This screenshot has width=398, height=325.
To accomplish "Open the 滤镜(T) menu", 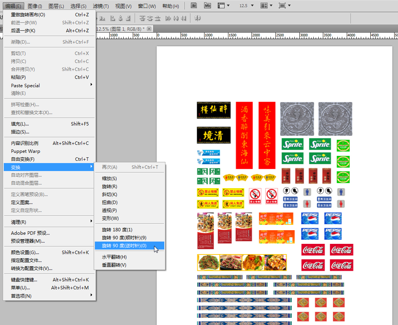I will [x=101, y=6].
